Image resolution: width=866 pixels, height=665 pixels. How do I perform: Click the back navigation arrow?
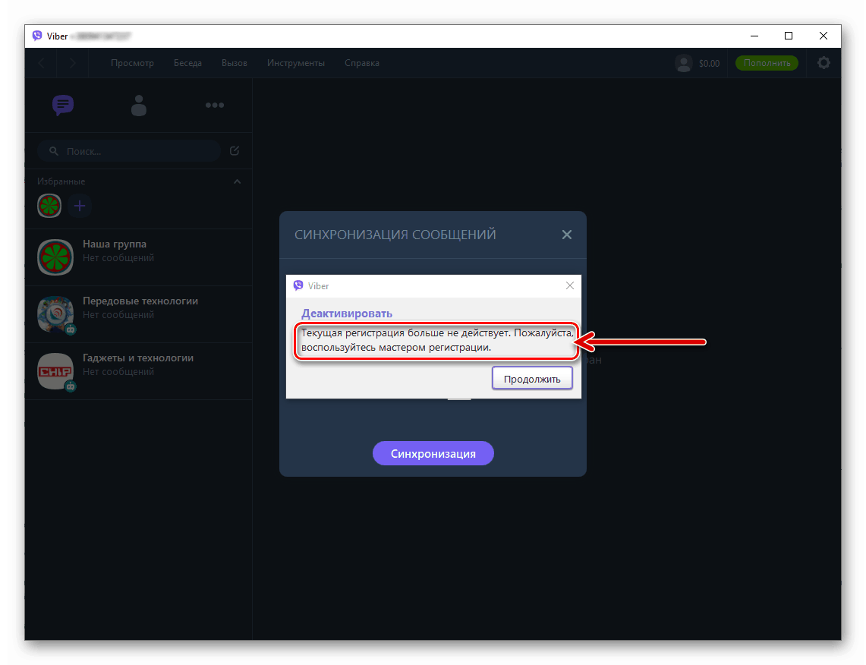pyautogui.click(x=40, y=63)
